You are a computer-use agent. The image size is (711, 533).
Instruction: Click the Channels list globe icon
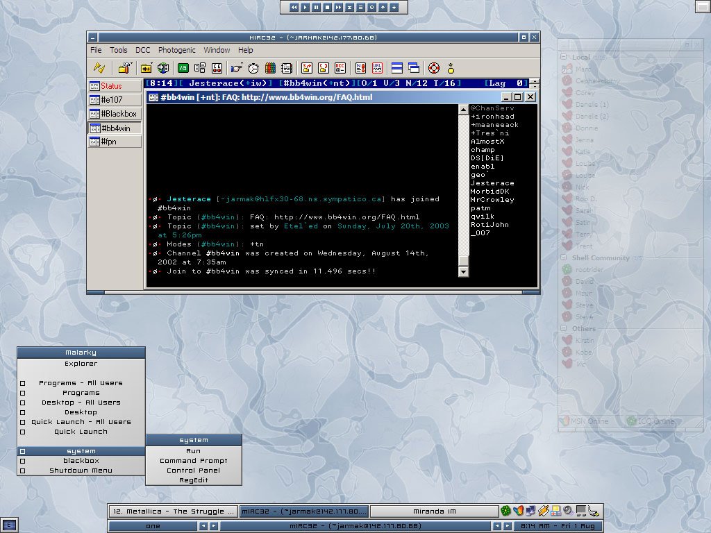(163, 69)
